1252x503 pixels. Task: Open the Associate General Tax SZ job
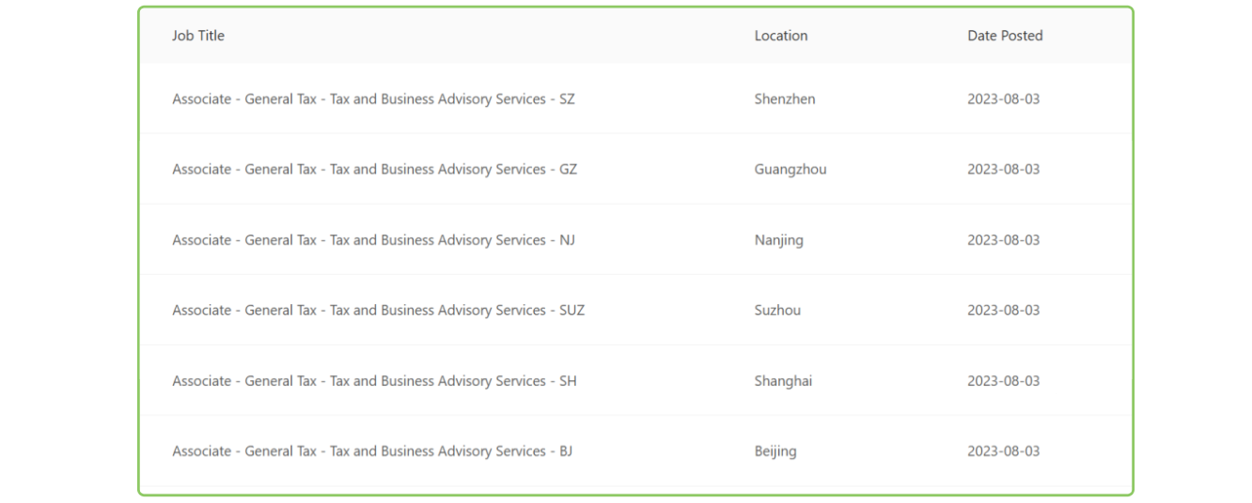[x=373, y=99]
